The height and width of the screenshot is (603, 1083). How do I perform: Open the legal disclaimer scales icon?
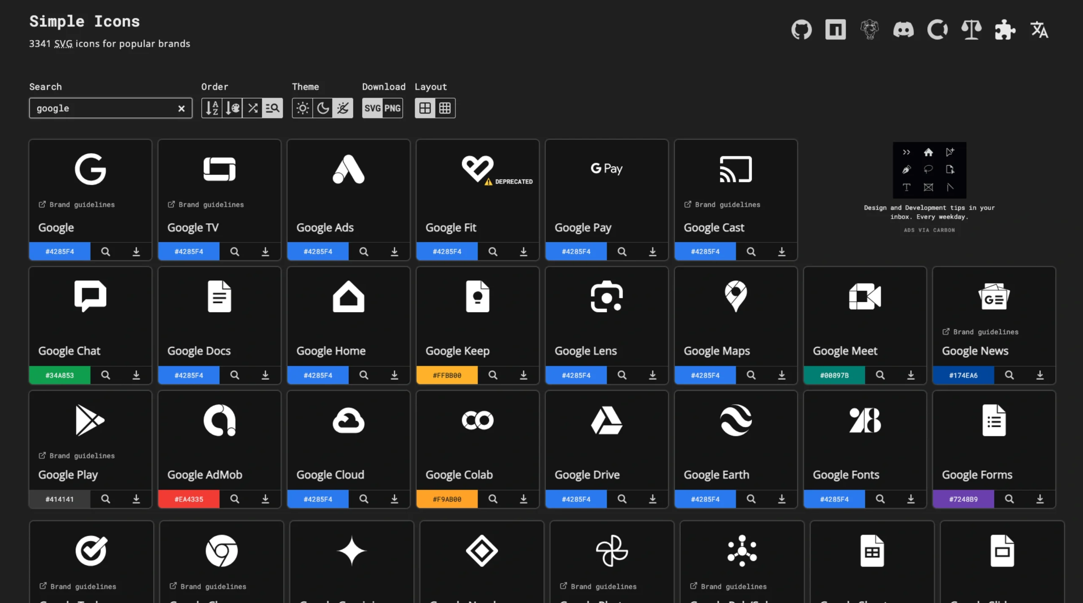coord(971,30)
